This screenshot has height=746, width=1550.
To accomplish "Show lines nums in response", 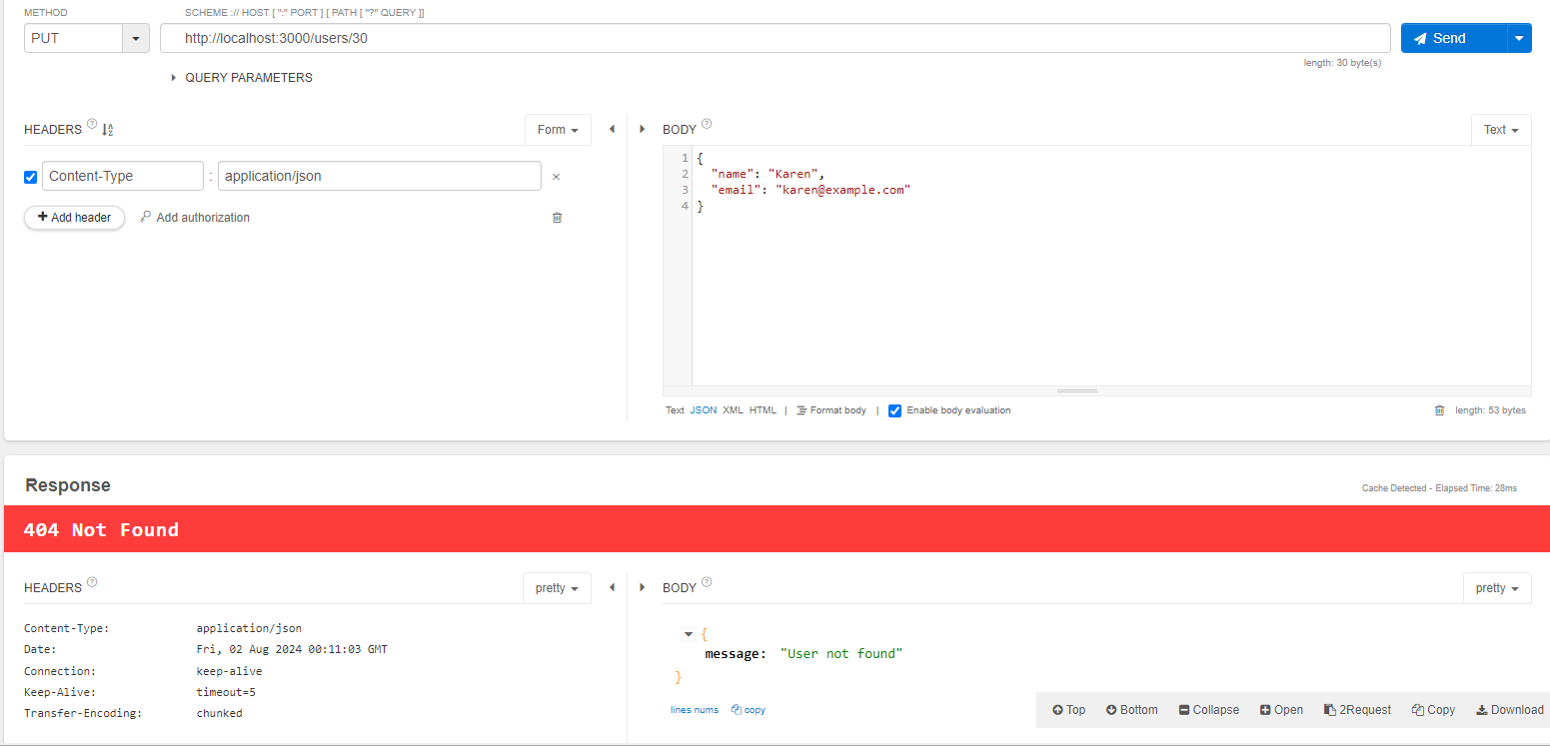I will [695, 710].
